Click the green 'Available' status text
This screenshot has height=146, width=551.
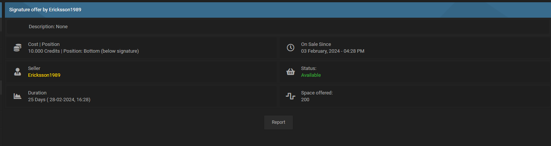coord(311,75)
